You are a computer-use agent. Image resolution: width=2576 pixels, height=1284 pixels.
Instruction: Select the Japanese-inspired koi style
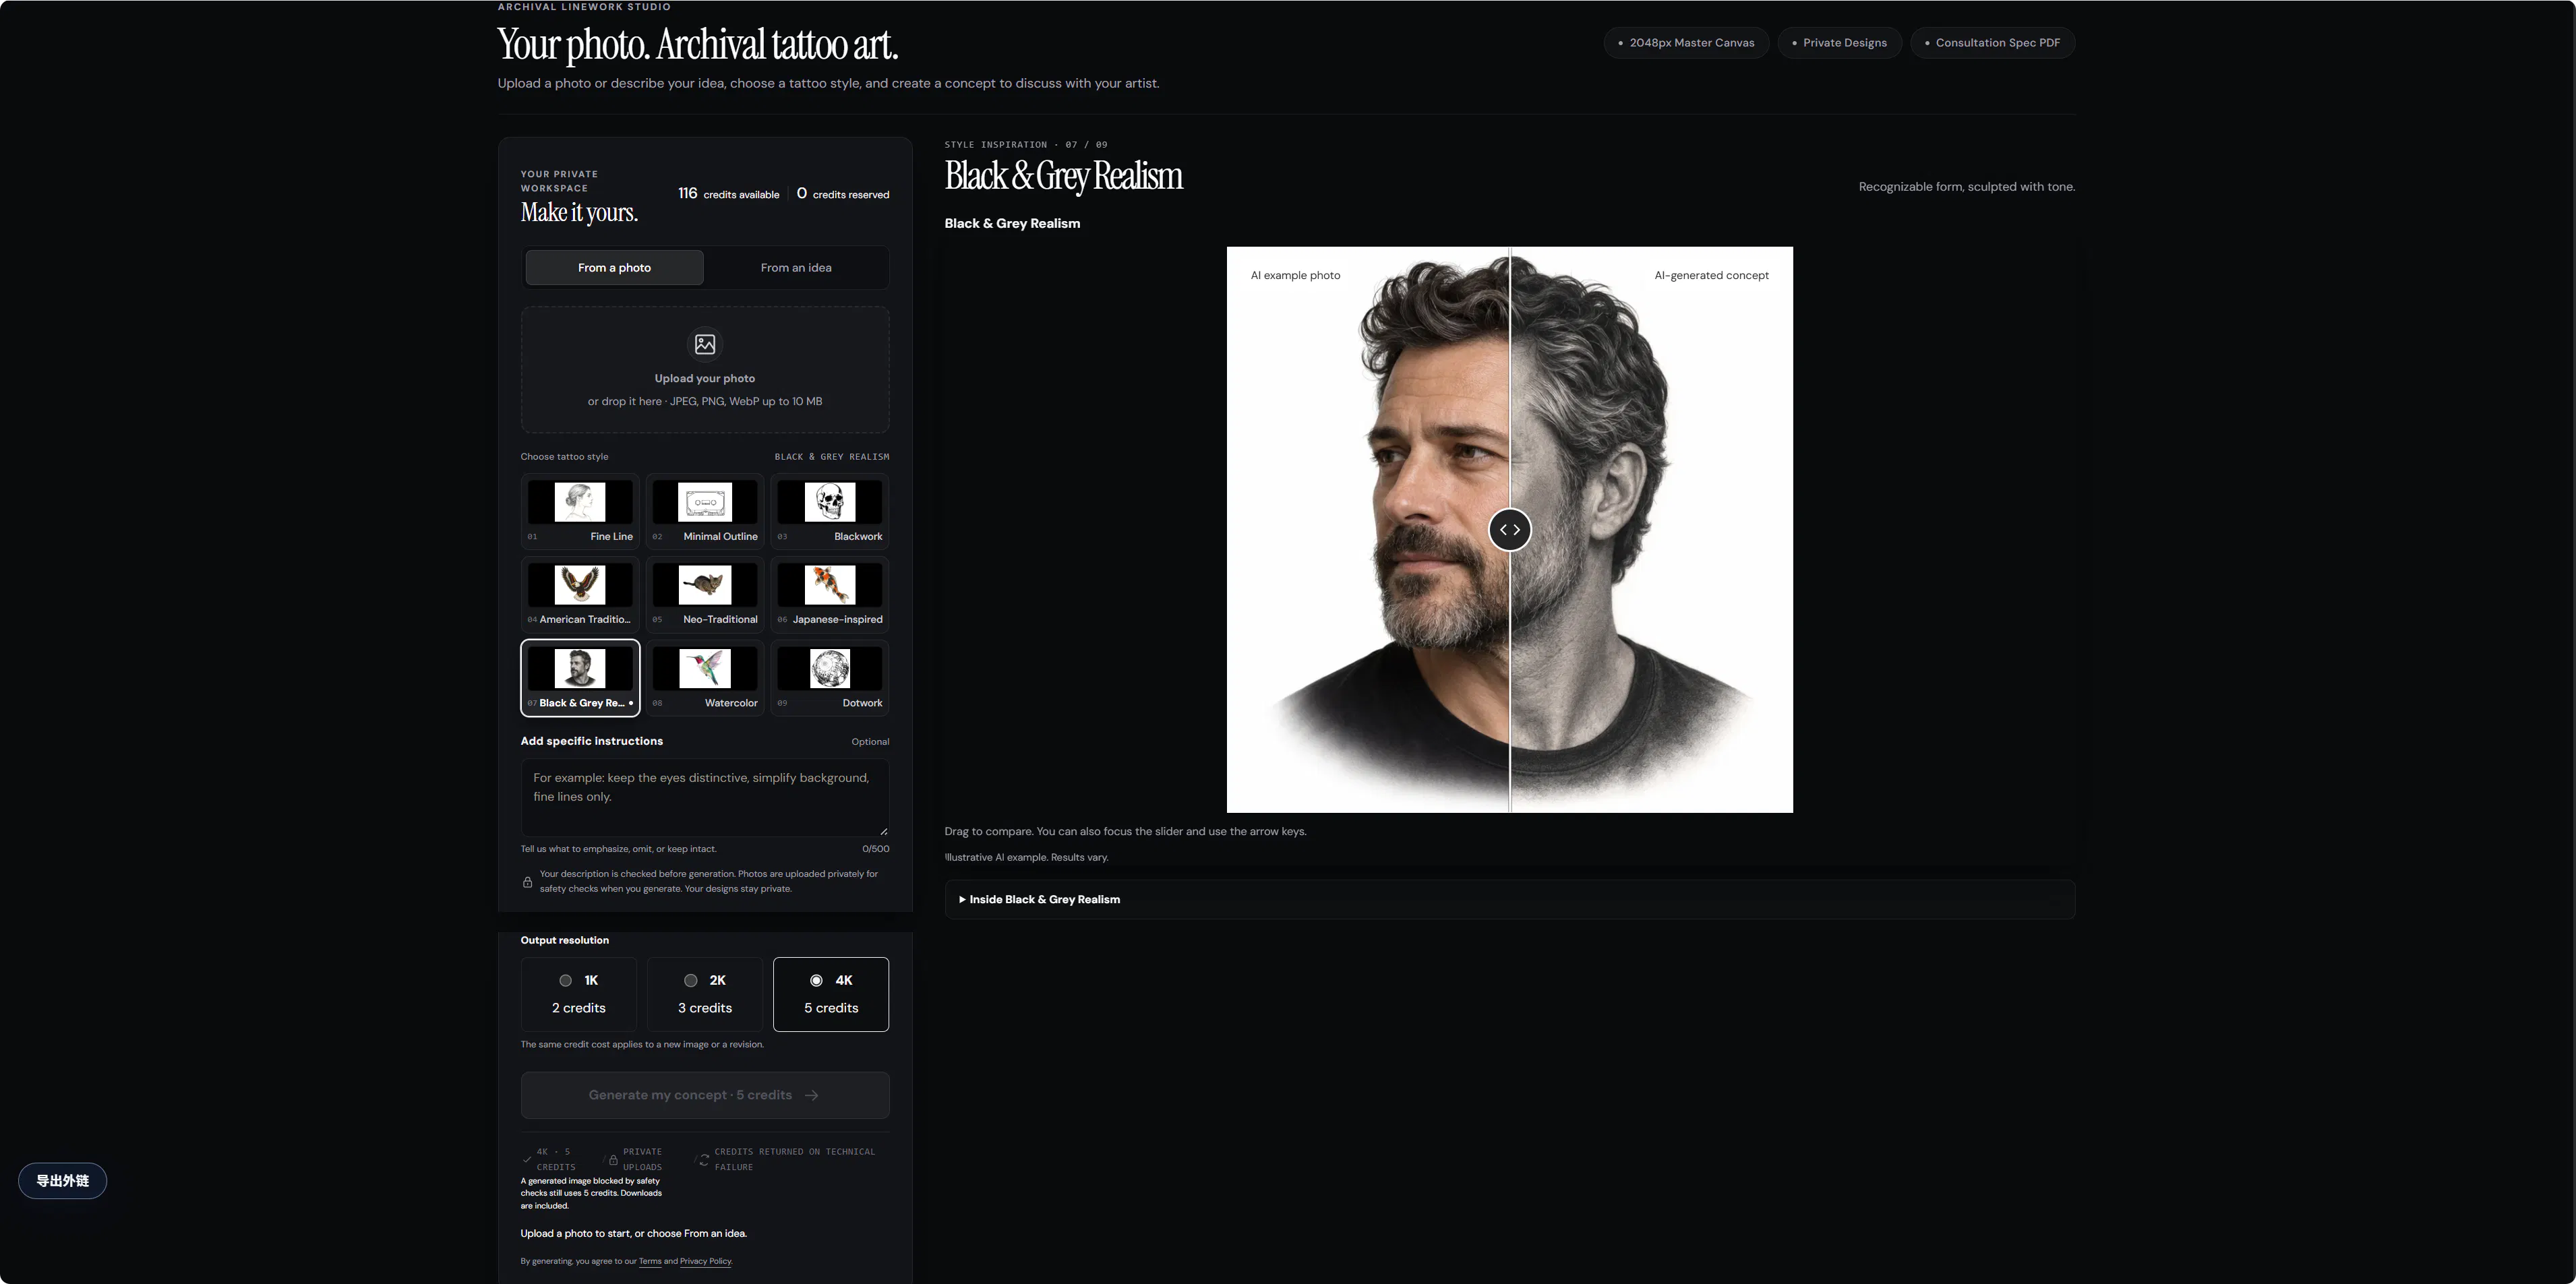pyautogui.click(x=830, y=594)
